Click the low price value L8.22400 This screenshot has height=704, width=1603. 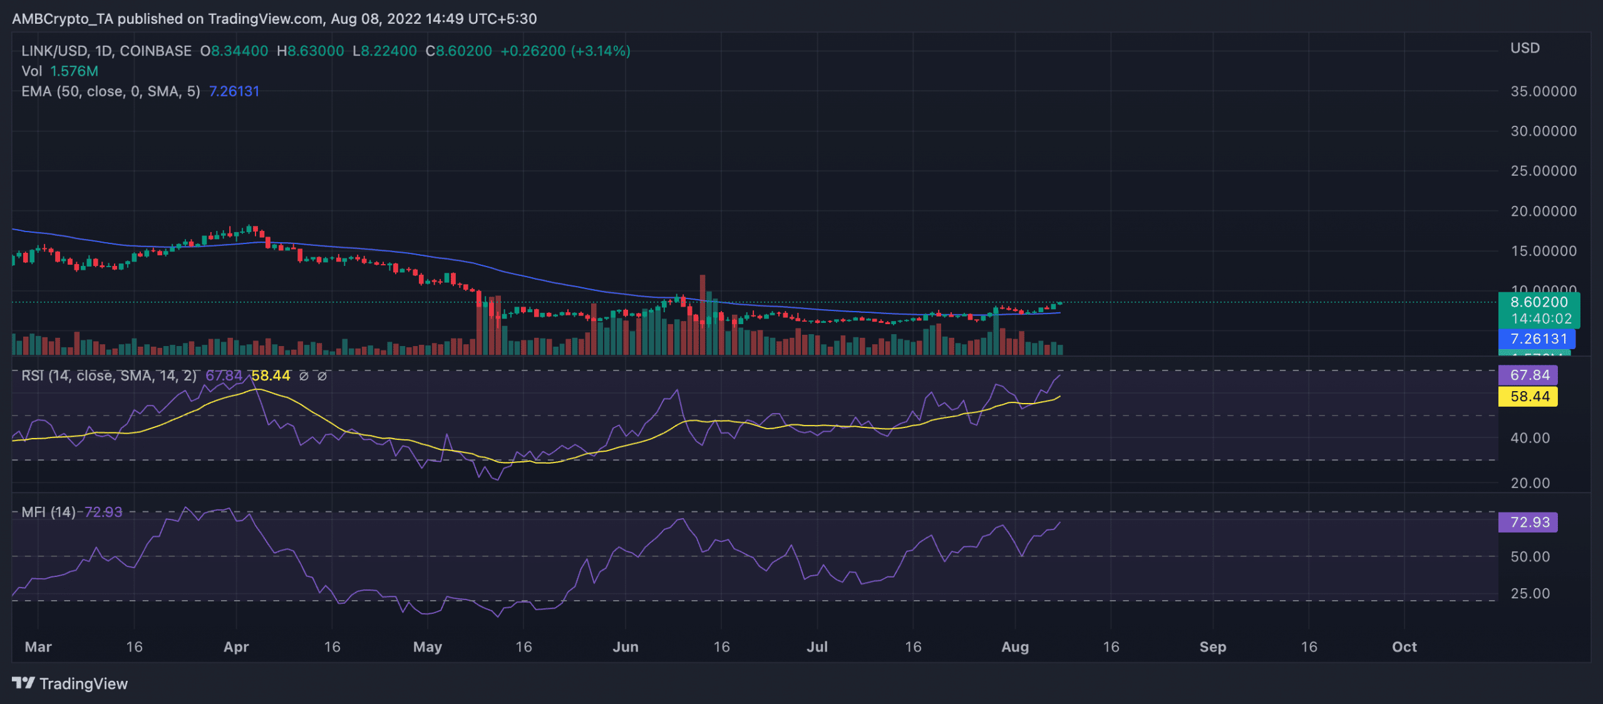[384, 51]
